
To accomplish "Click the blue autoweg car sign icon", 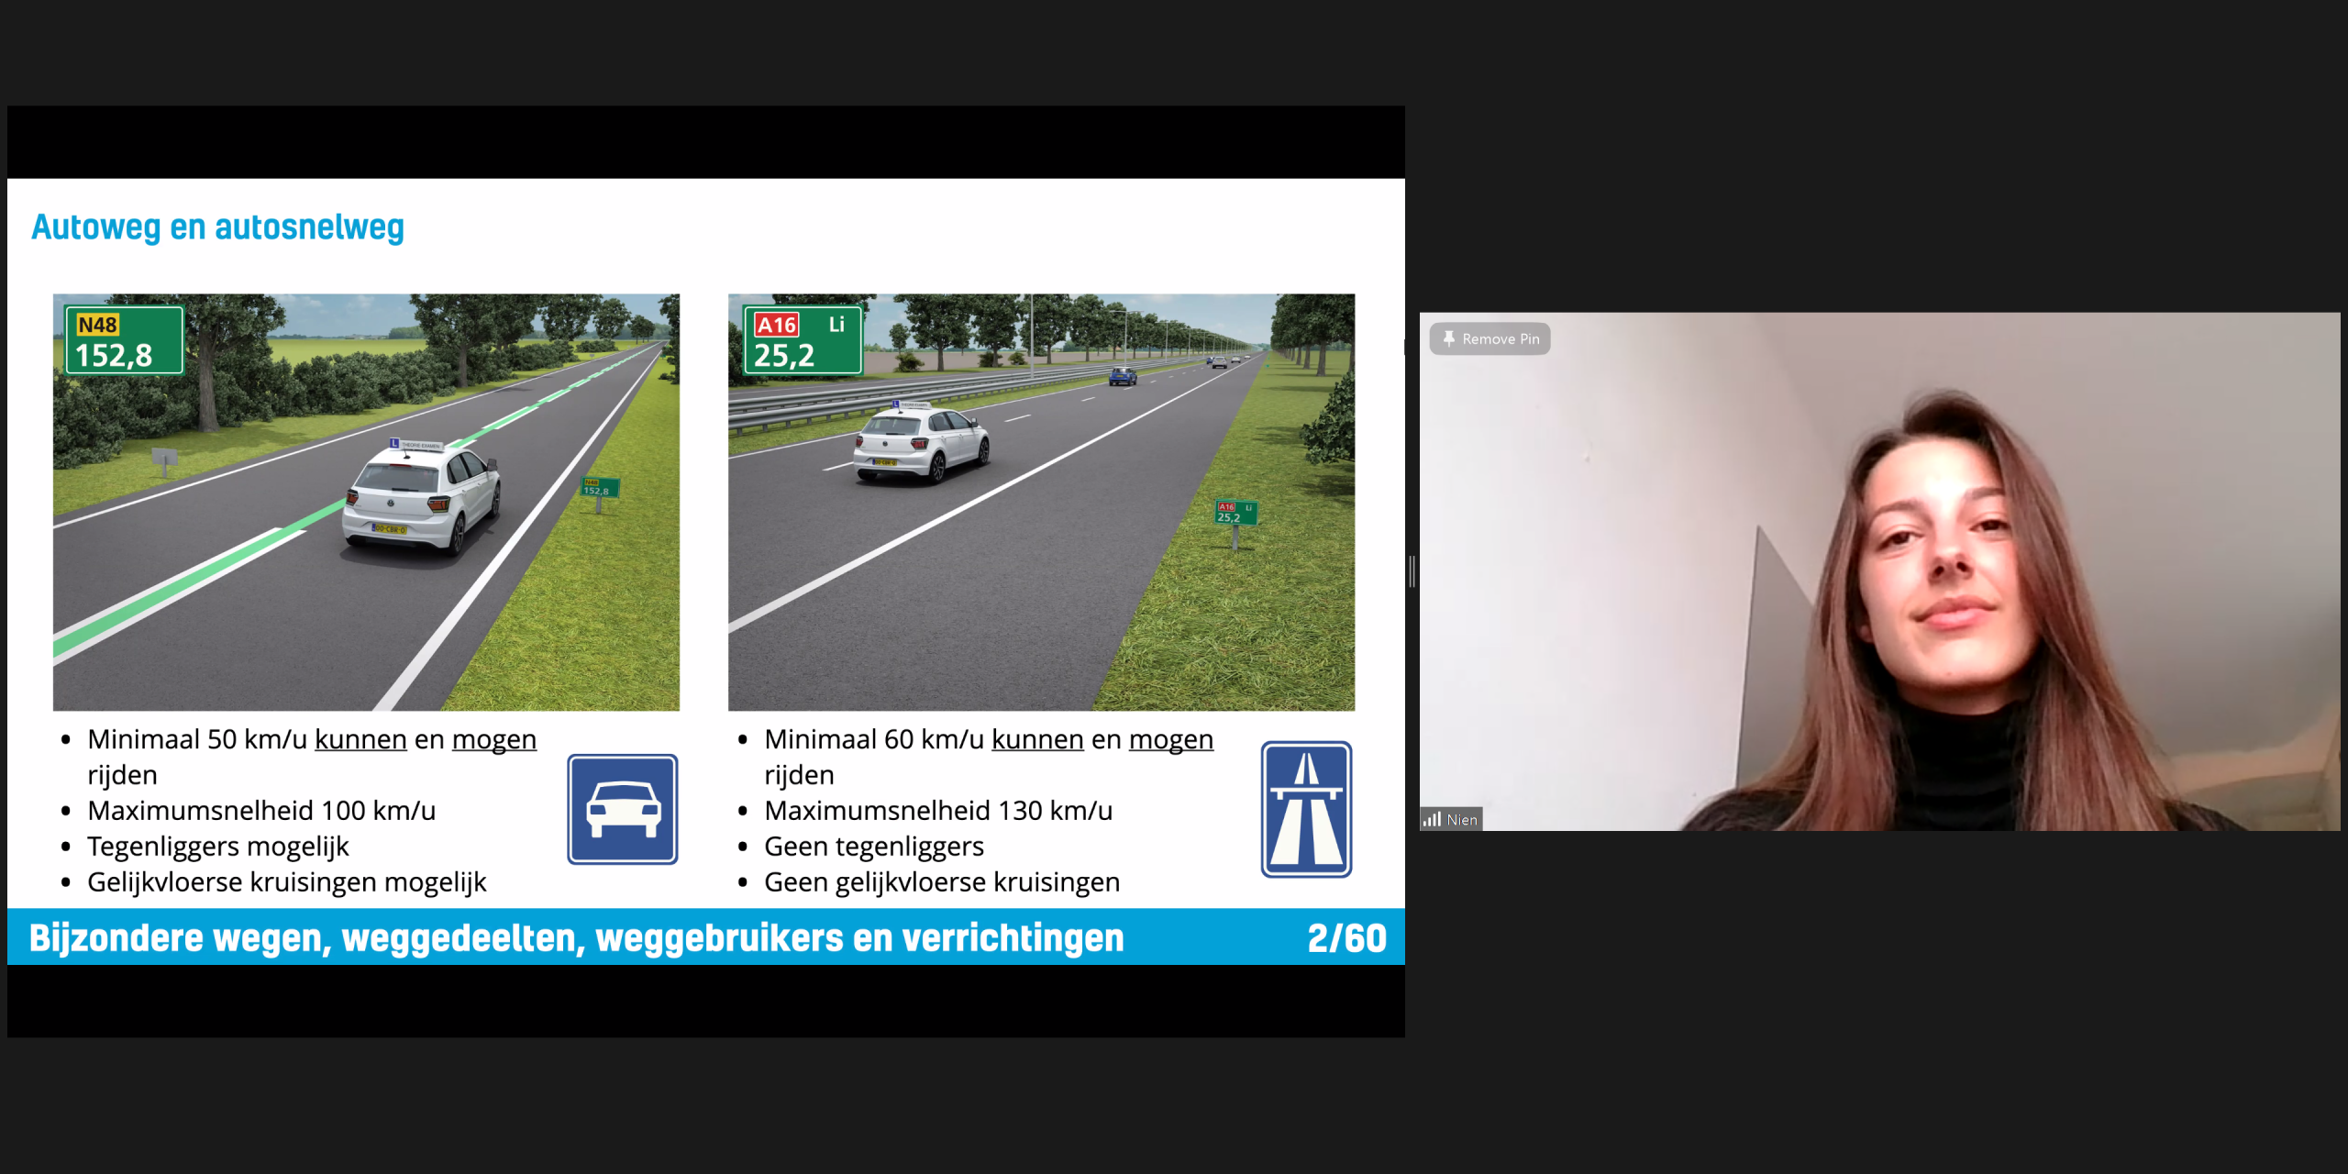I will click(x=622, y=809).
